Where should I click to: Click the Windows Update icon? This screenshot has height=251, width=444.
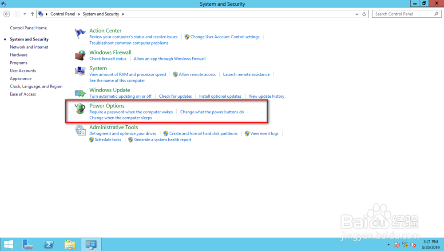(80, 93)
